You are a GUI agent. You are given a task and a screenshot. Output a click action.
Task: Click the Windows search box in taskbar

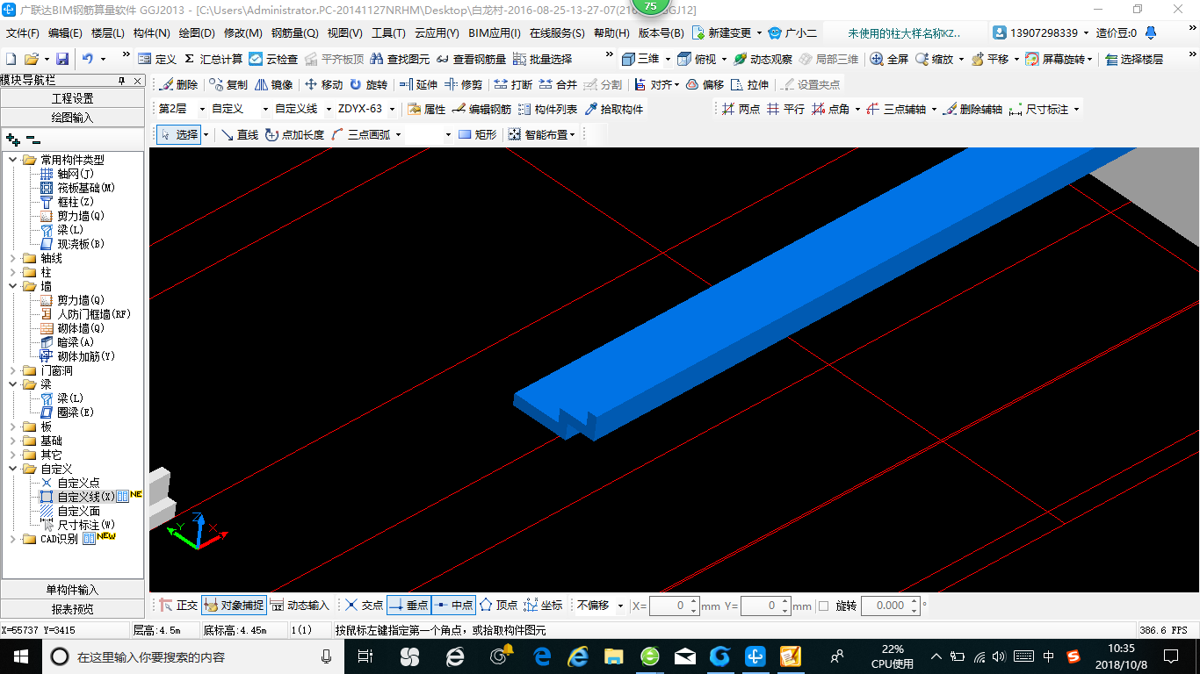click(192, 656)
